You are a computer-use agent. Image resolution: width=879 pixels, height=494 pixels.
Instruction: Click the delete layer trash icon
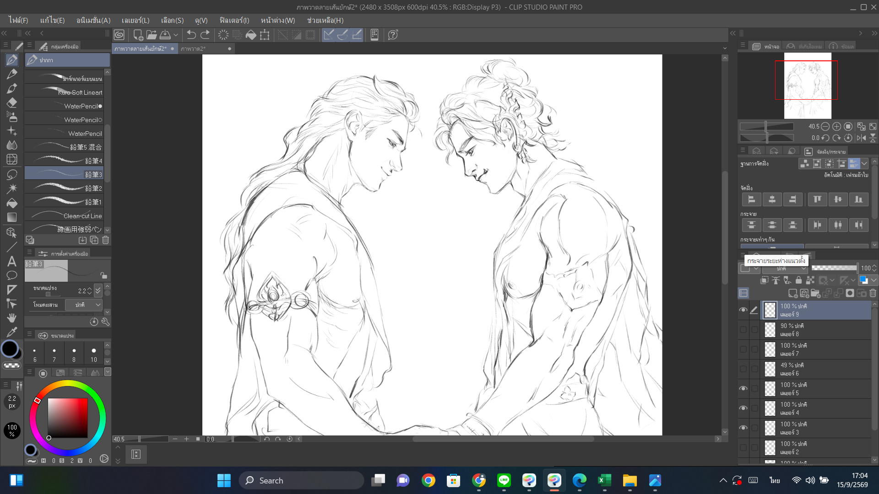[x=873, y=293]
